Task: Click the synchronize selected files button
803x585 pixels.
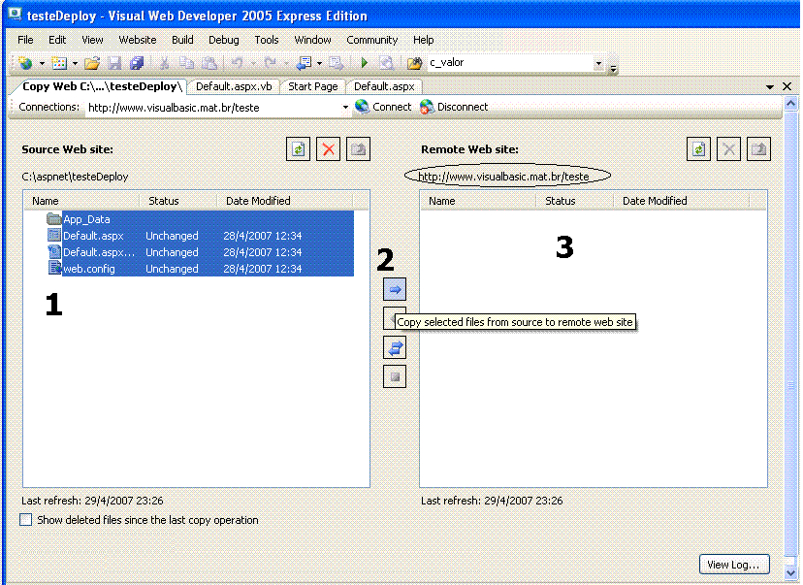Action: (x=395, y=347)
